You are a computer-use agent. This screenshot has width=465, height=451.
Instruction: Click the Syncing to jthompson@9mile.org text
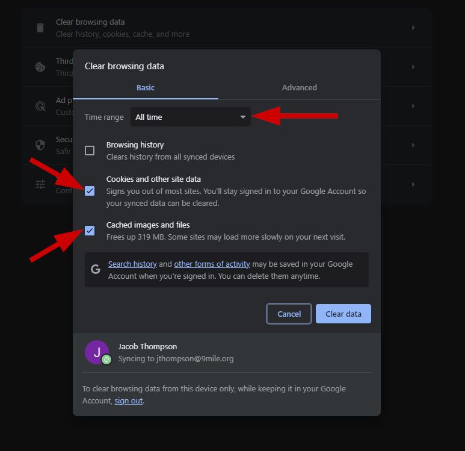click(x=176, y=359)
